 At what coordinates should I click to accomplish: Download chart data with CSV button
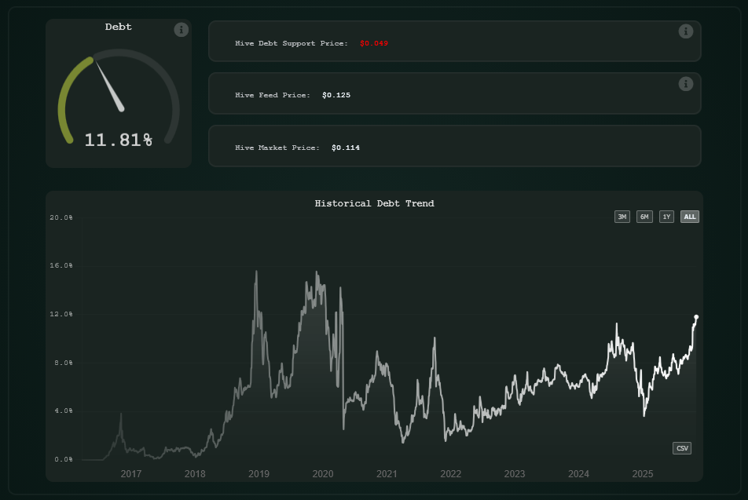[682, 448]
